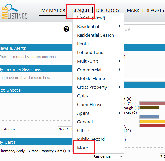This screenshot has height=161, width=165.
Task: Open the New Only dropdown in Hot Sheets
Action: [65, 129]
